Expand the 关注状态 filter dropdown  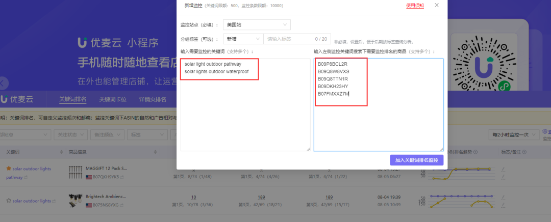coord(70,134)
